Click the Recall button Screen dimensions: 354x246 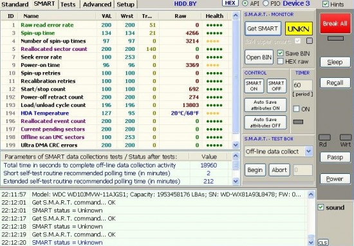pyautogui.click(x=335, y=83)
